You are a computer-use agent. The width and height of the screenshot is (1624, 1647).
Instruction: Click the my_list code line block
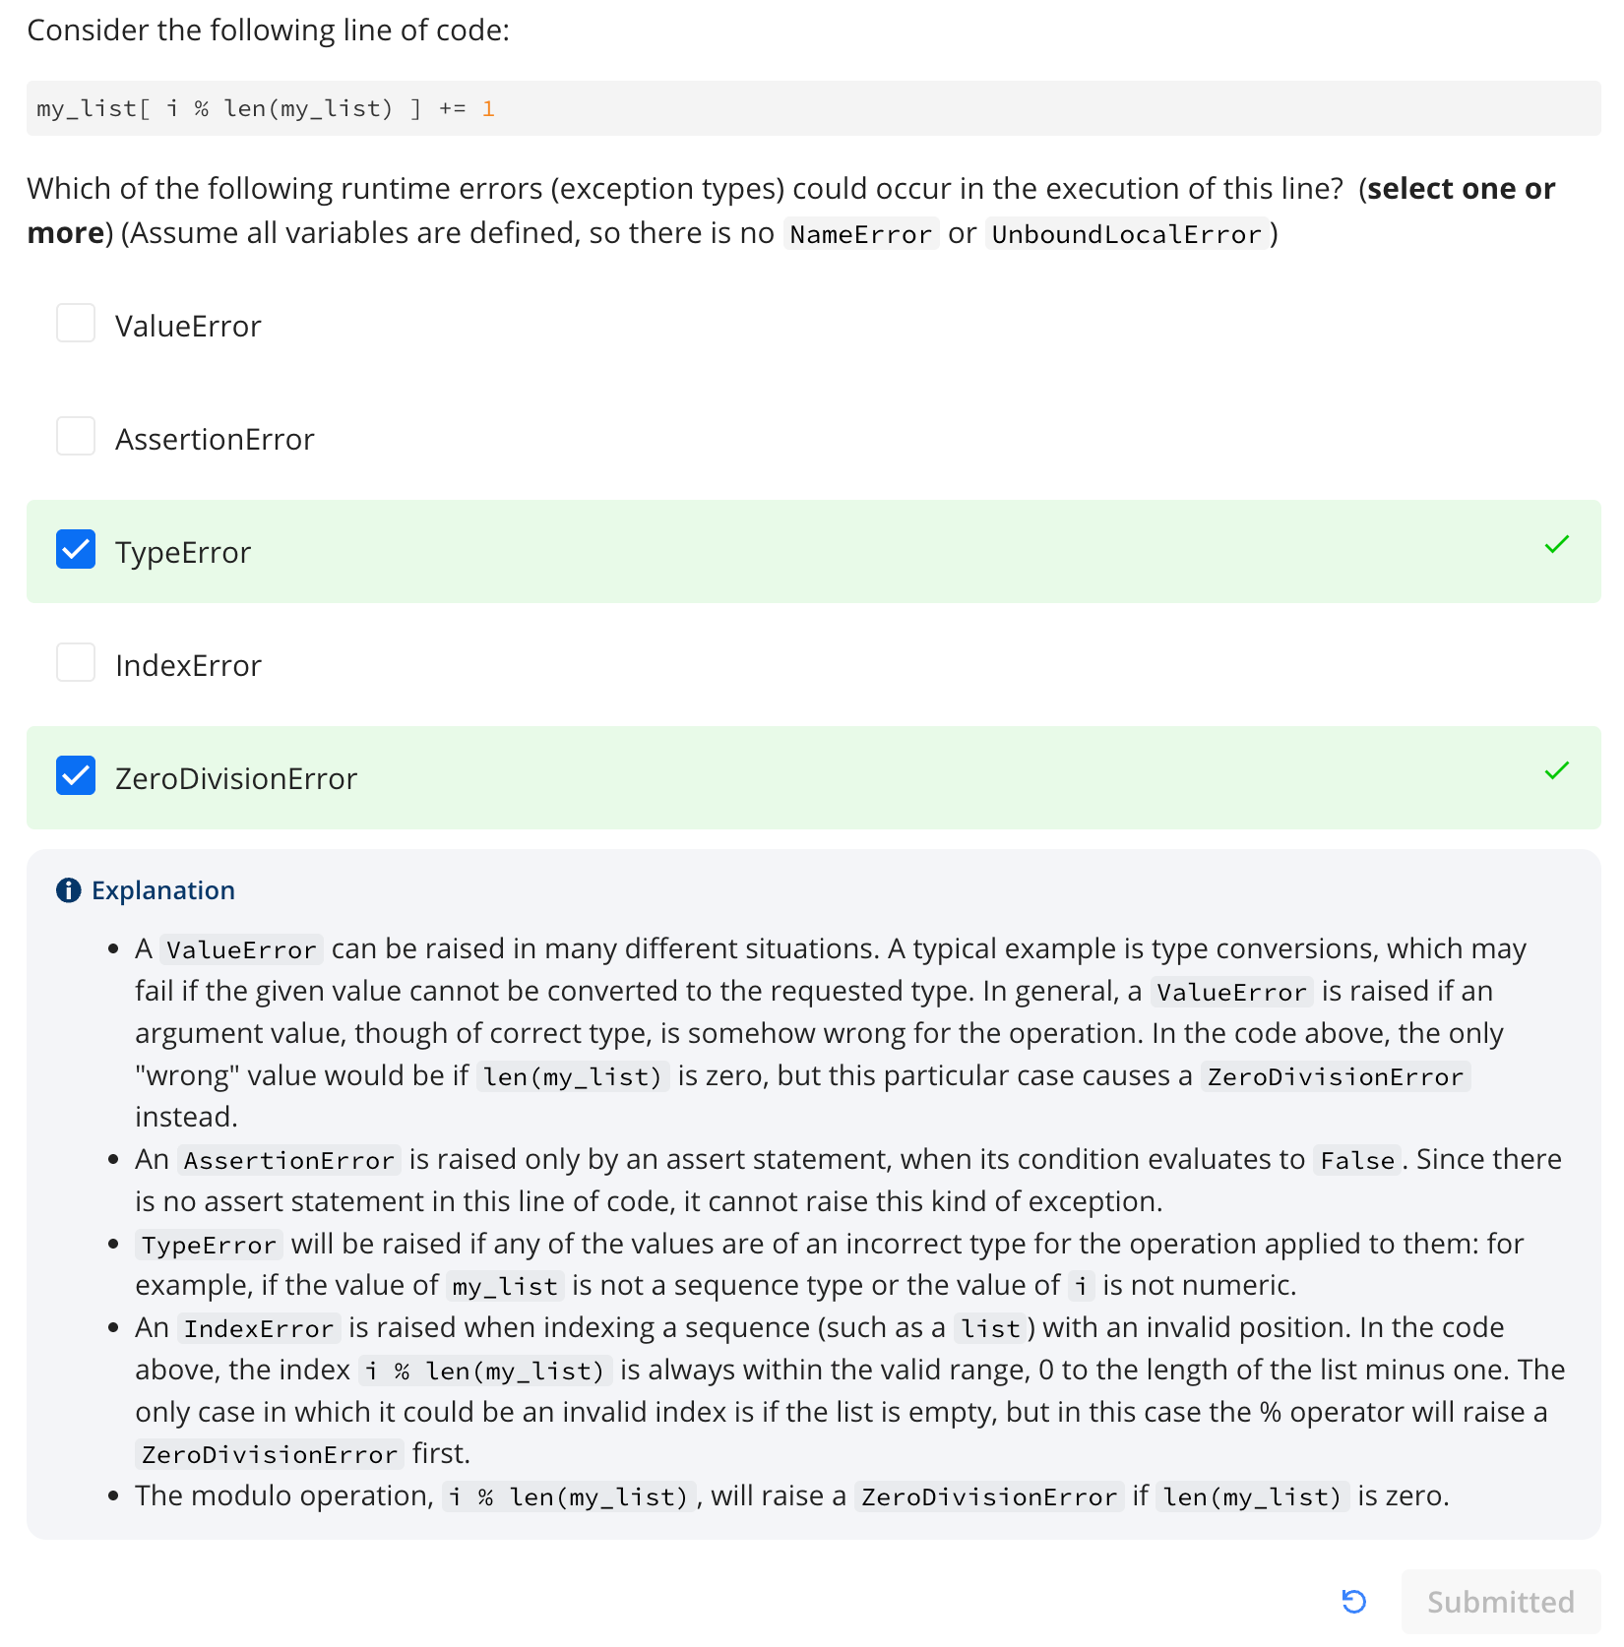pyautogui.click(x=813, y=108)
